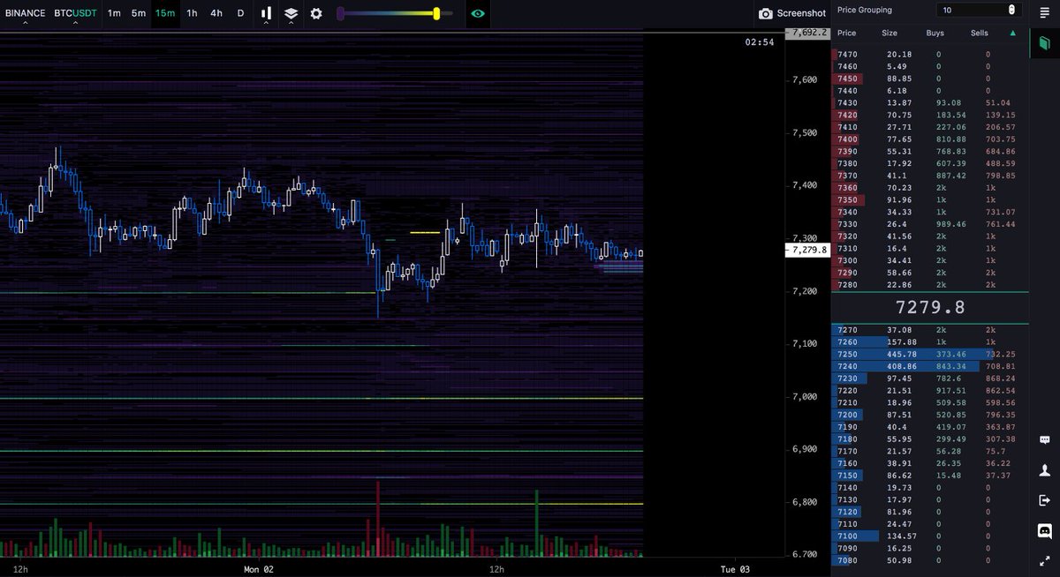Open the green order book panel icon

[x=1044, y=43]
